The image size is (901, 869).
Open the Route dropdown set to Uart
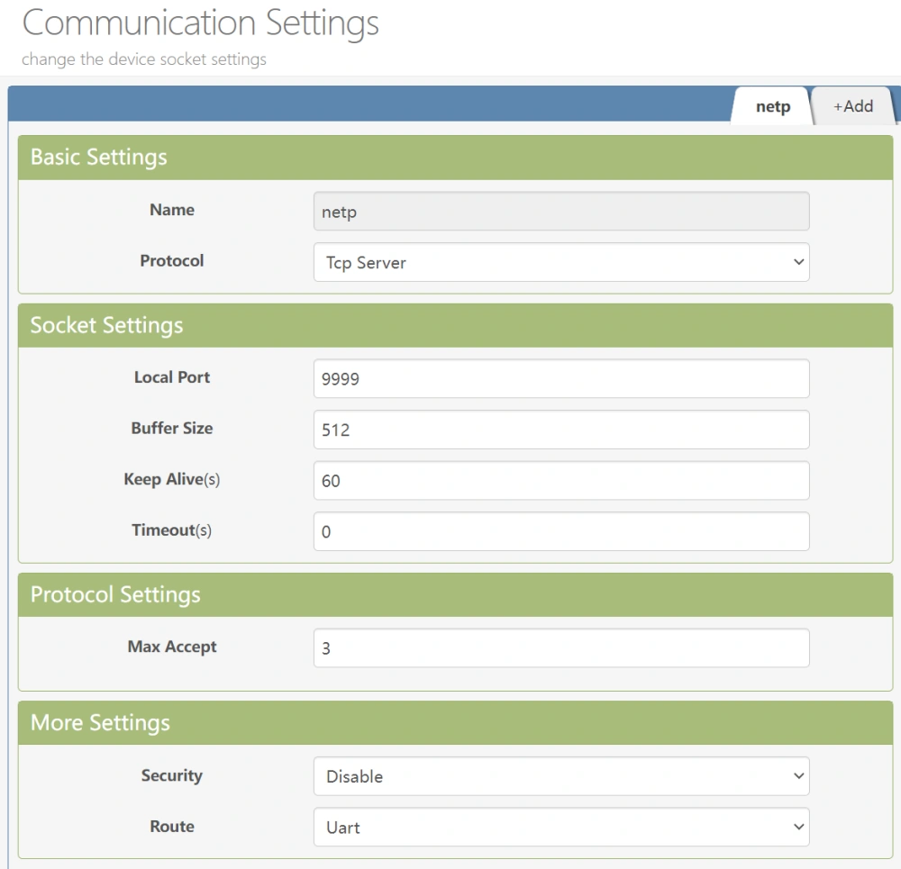tap(561, 827)
